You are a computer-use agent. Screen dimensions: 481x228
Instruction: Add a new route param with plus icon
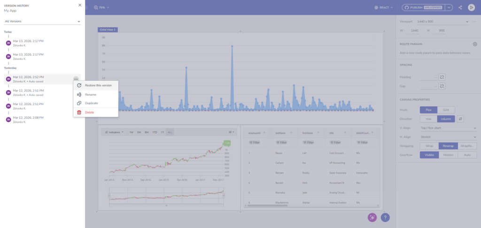click(x=474, y=44)
